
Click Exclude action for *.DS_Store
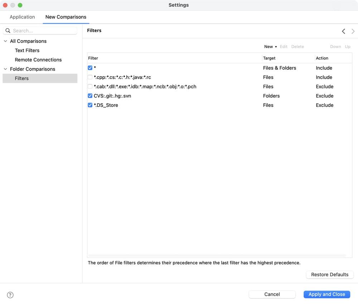click(324, 105)
